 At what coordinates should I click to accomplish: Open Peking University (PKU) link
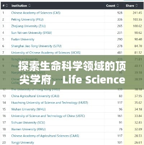(27, 19)
